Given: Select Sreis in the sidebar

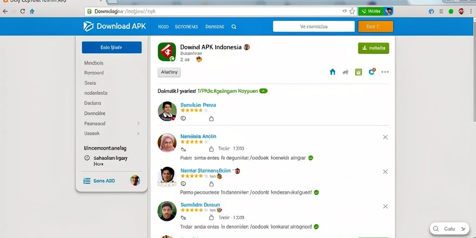Looking at the screenshot, I should (x=90, y=83).
